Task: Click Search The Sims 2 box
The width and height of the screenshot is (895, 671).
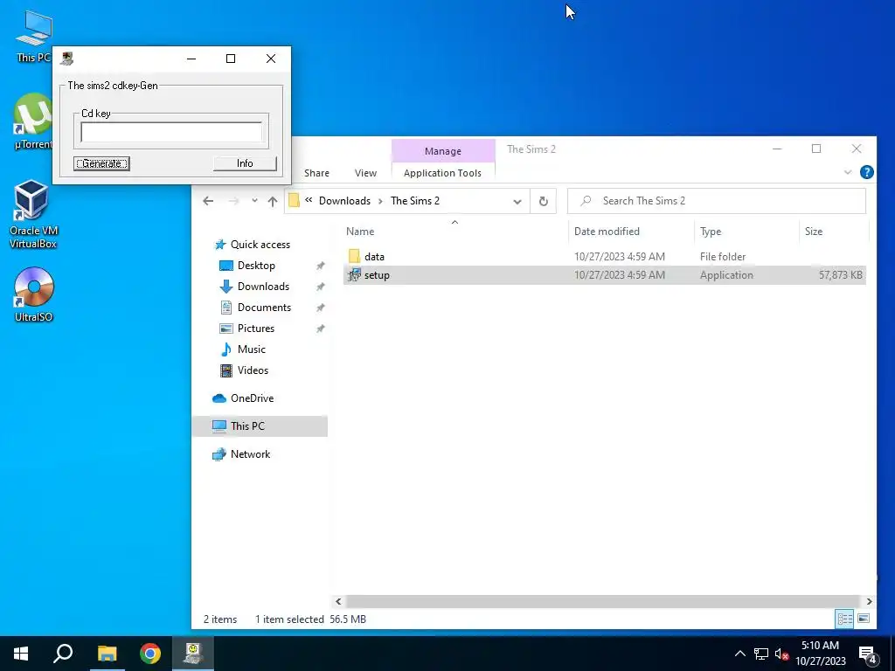Action: (717, 201)
